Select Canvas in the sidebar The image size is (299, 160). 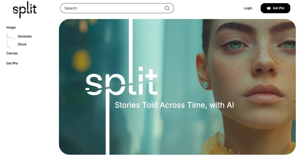click(12, 53)
